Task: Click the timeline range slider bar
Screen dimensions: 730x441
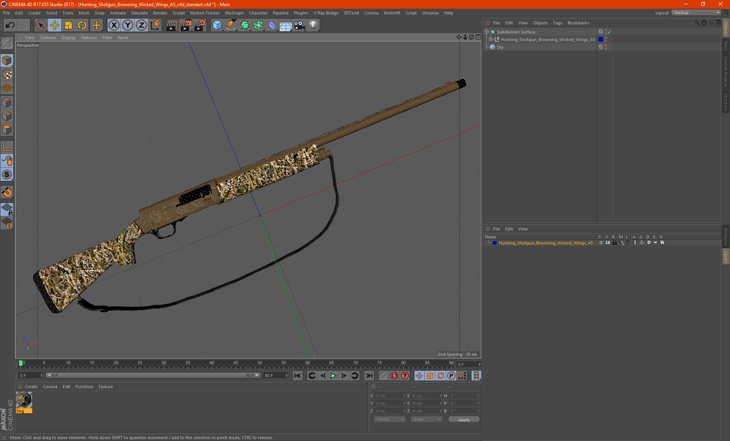Action: pos(153,375)
